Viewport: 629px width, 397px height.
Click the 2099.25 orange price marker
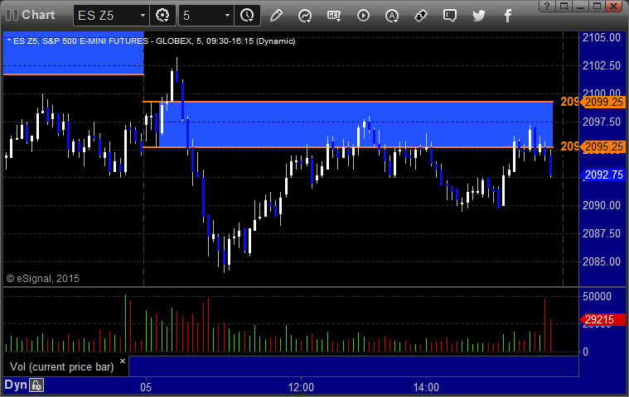point(603,102)
